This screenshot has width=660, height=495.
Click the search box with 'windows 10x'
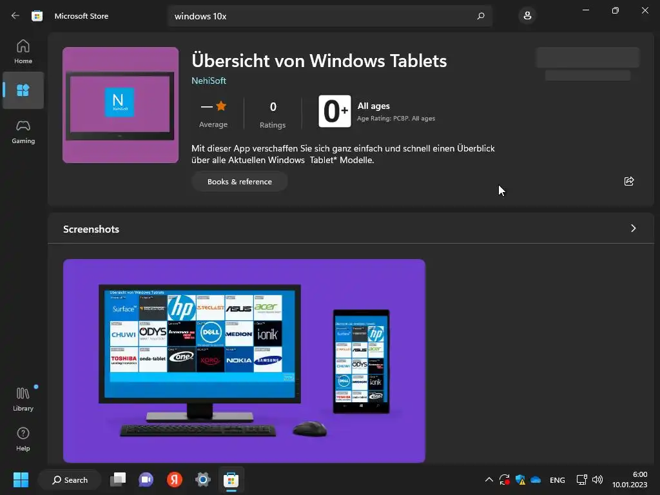point(329,16)
